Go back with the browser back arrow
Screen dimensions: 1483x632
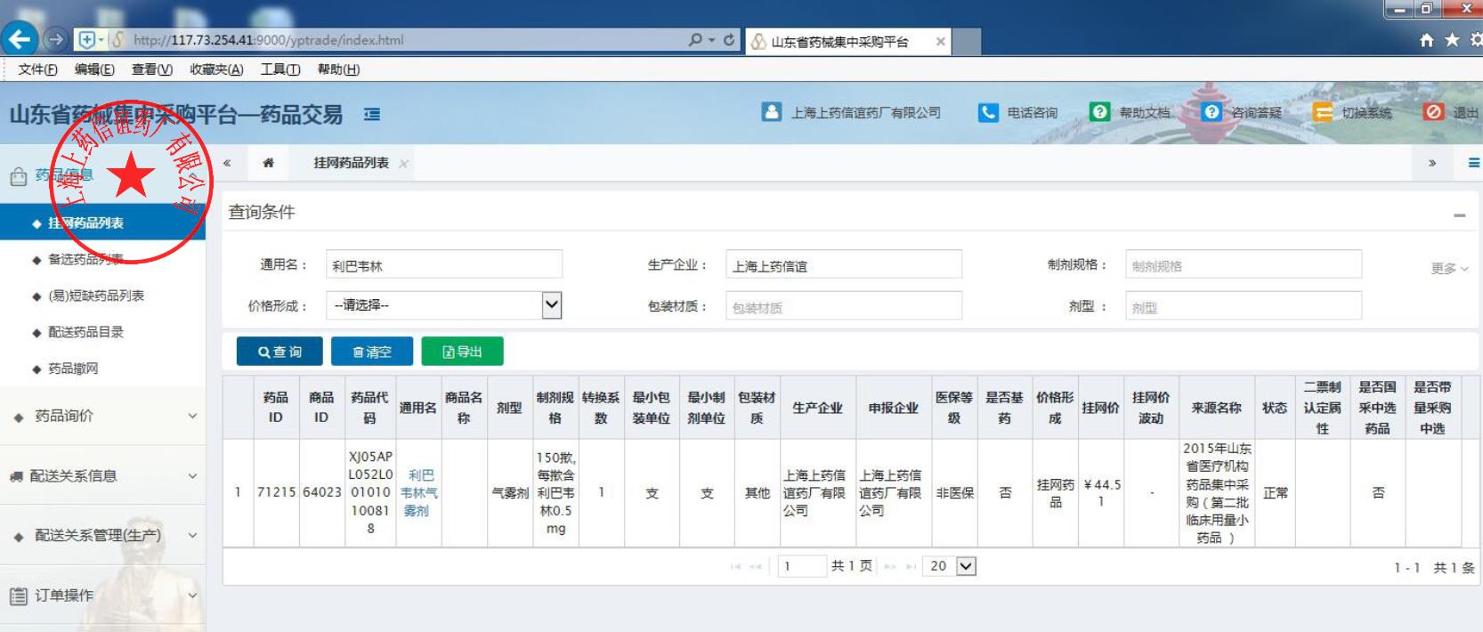pyautogui.click(x=19, y=39)
